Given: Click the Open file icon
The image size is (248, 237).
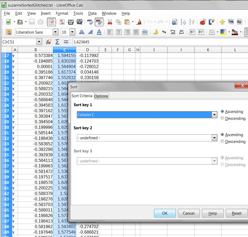Looking at the screenshot, I should 20,22.
